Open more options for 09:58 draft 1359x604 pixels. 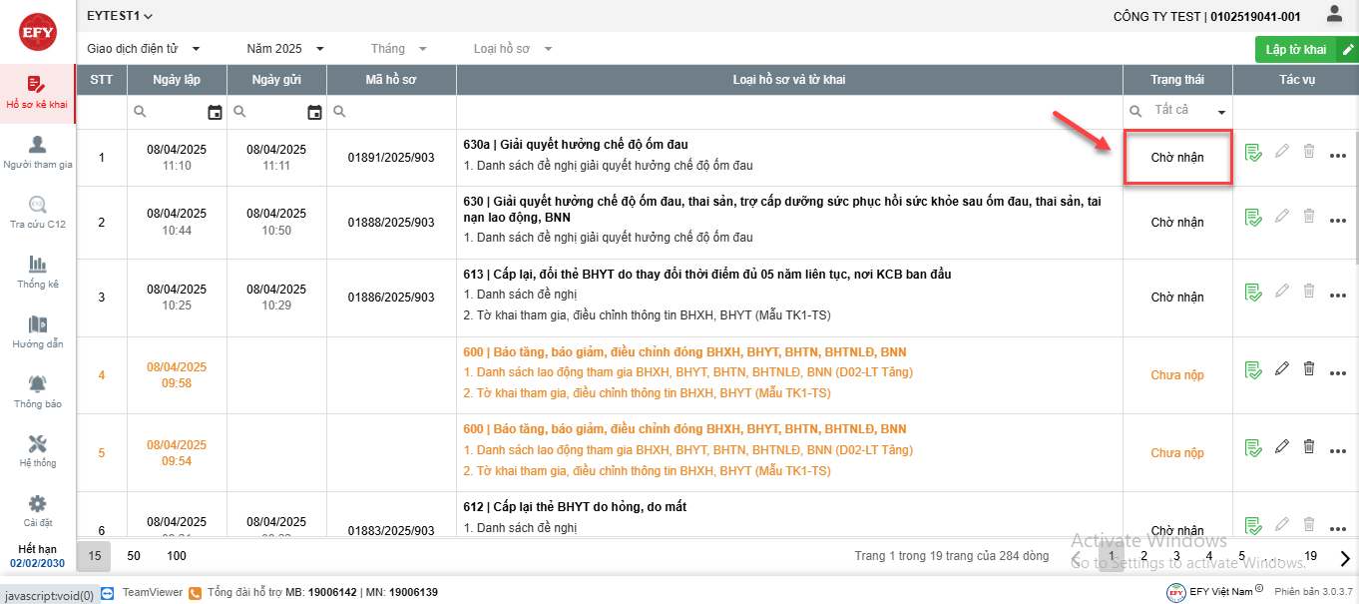1338,373
